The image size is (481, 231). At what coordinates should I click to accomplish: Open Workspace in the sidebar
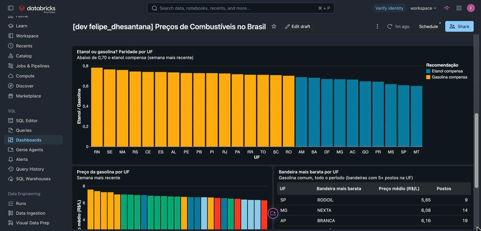27,36
